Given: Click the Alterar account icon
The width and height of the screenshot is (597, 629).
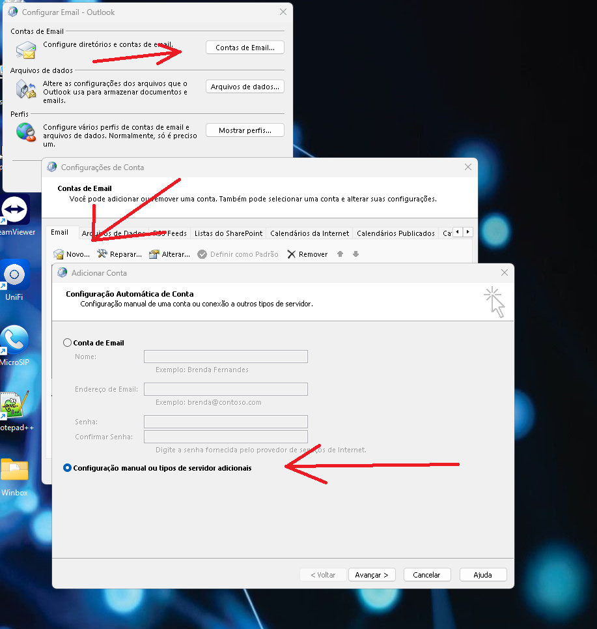Looking at the screenshot, I should (154, 254).
